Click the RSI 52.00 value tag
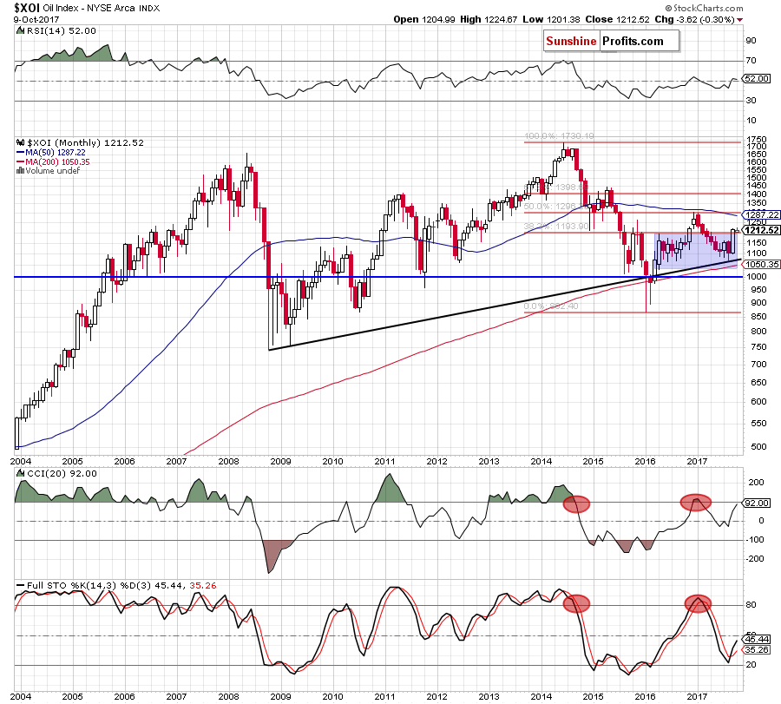This screenshot has width=781, height=704. point(758,79)
